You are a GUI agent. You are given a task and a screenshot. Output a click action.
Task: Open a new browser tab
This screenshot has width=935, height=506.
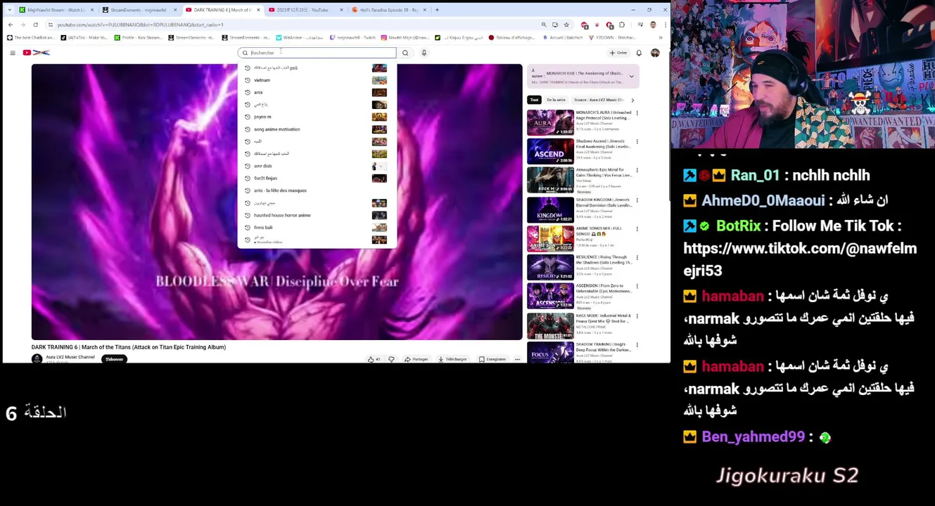point(437,10)
